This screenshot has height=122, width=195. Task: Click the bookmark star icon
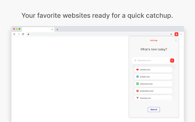coord(171,34)
